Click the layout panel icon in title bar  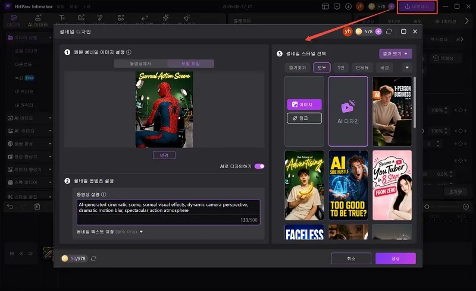325,7
